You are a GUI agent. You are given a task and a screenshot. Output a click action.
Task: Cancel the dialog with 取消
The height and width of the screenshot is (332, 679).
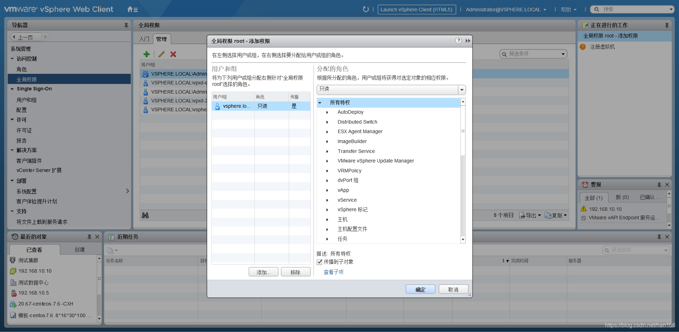[x=453, y=289]
